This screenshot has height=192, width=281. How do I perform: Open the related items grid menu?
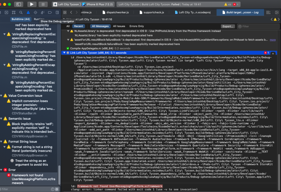[x=65, y=12]
